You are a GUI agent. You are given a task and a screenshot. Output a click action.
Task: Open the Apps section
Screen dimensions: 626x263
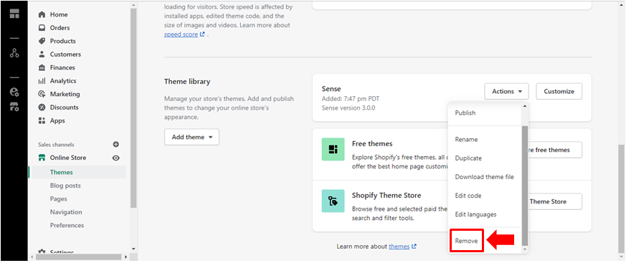pos(57,120)
